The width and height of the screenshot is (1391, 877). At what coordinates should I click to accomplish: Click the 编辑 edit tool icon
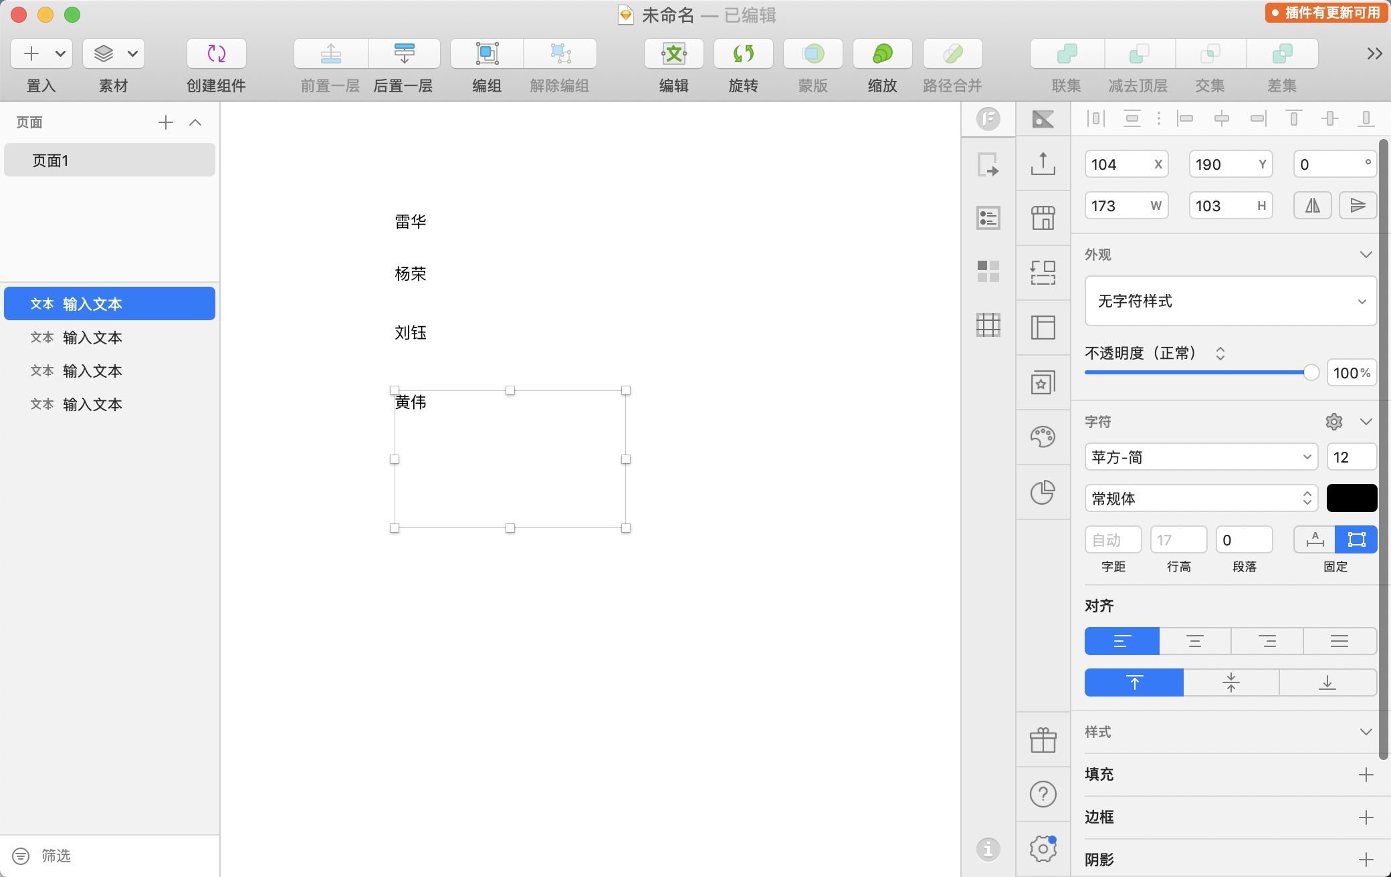pyautogui.click(x=674, y=53)
